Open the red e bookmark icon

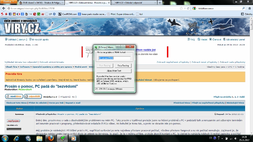[x=34, y=14]
